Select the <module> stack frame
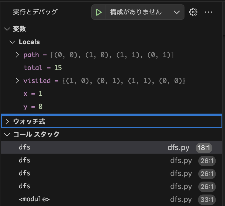Viewport: 225px width, 206px height. 34,199
